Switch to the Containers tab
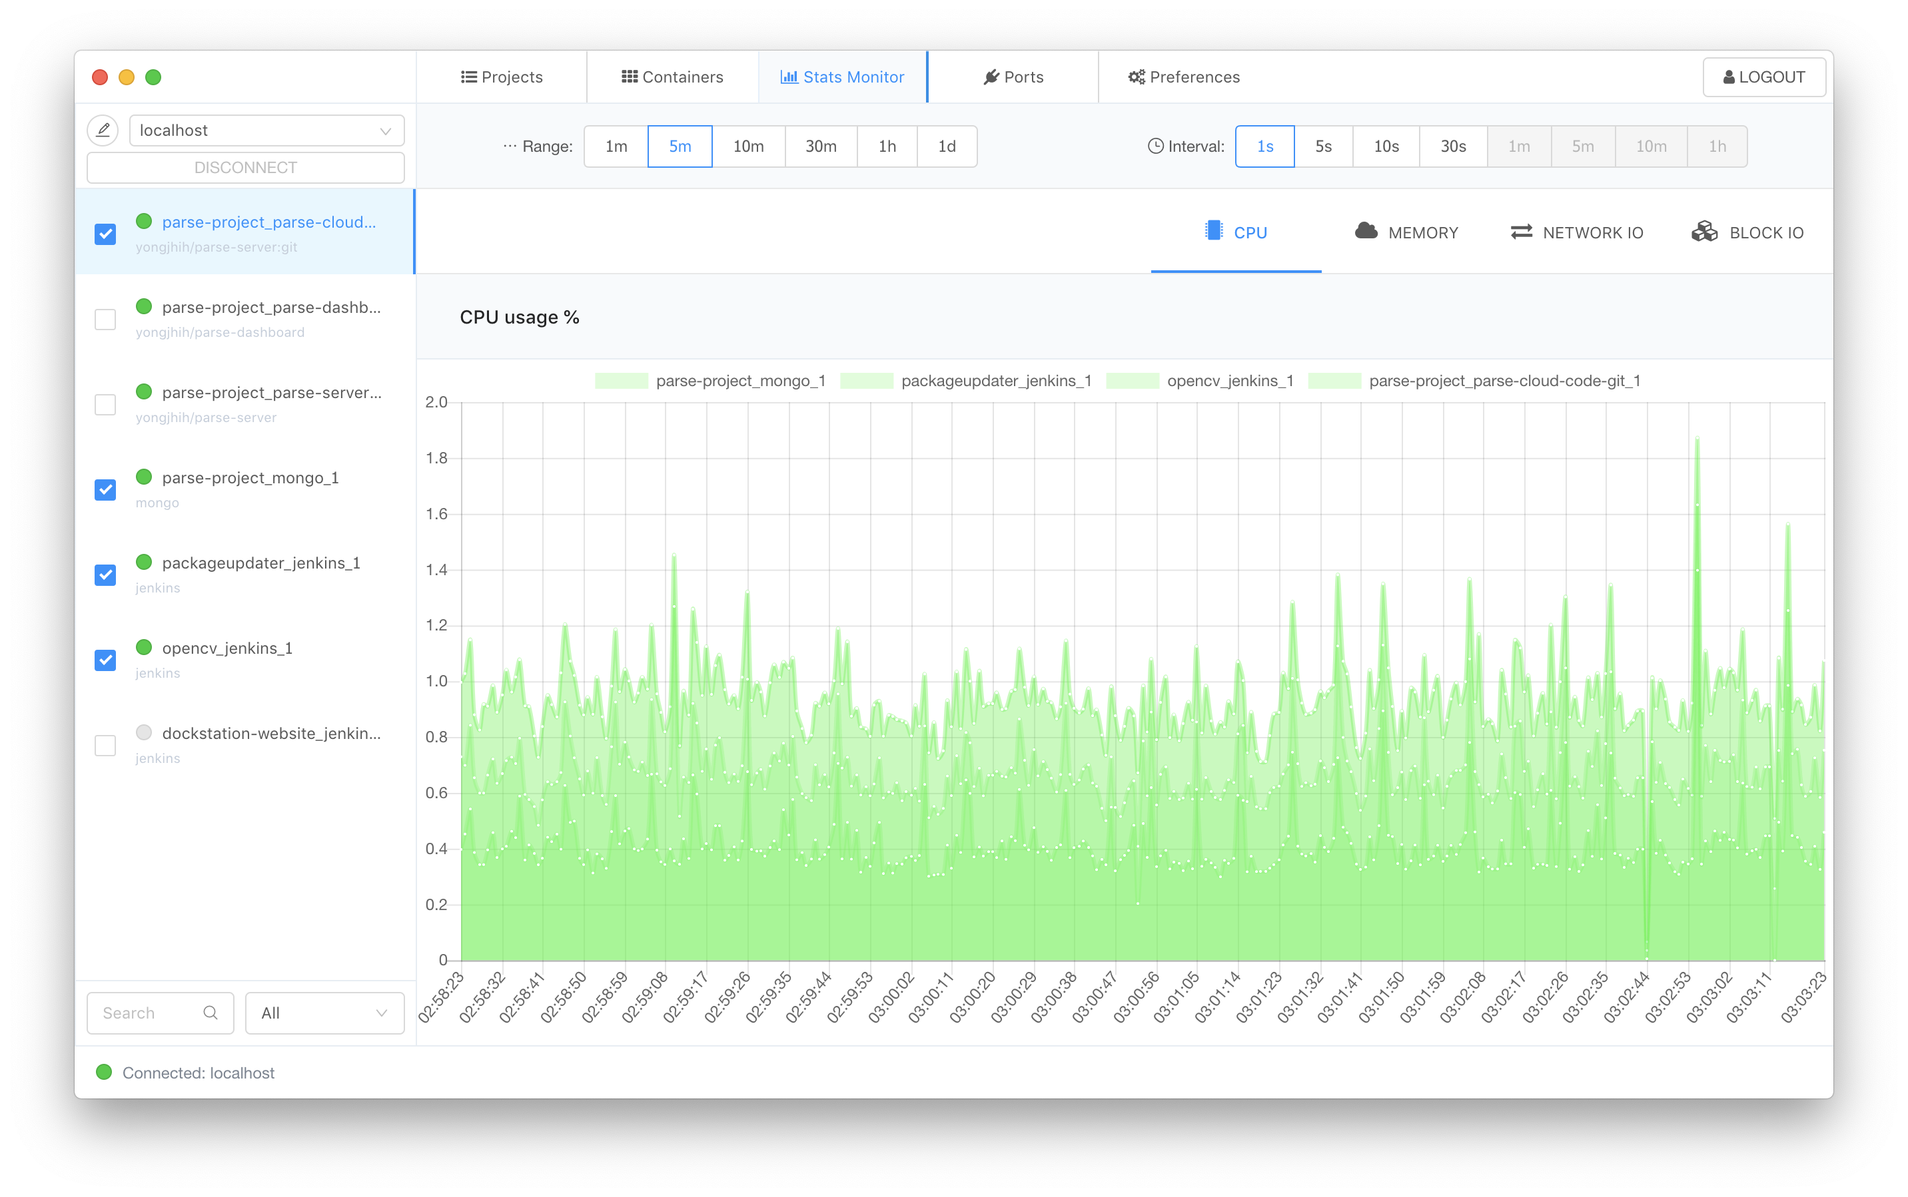Screen dimensions: 1908x1197 [672, 77]
